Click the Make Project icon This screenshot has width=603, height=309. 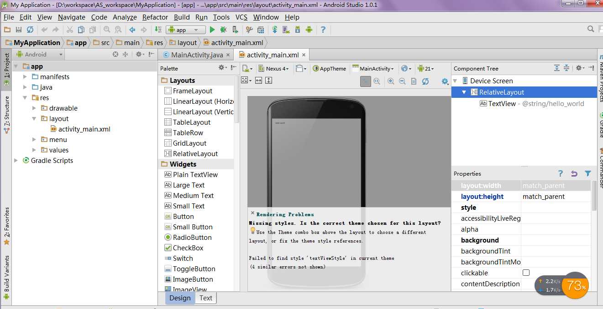[x=158, y=30]
